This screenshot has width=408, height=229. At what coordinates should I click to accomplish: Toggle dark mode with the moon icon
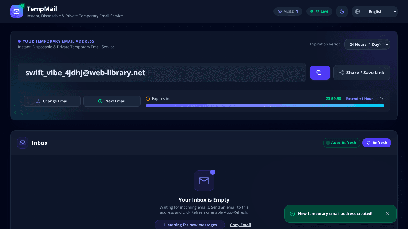pos(342,11)
